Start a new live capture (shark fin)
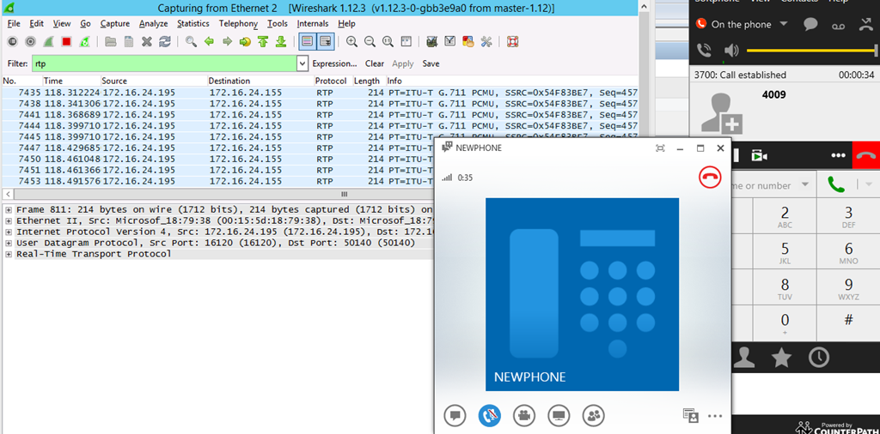Viewport: 880px width, 434px height. (48, 41)
